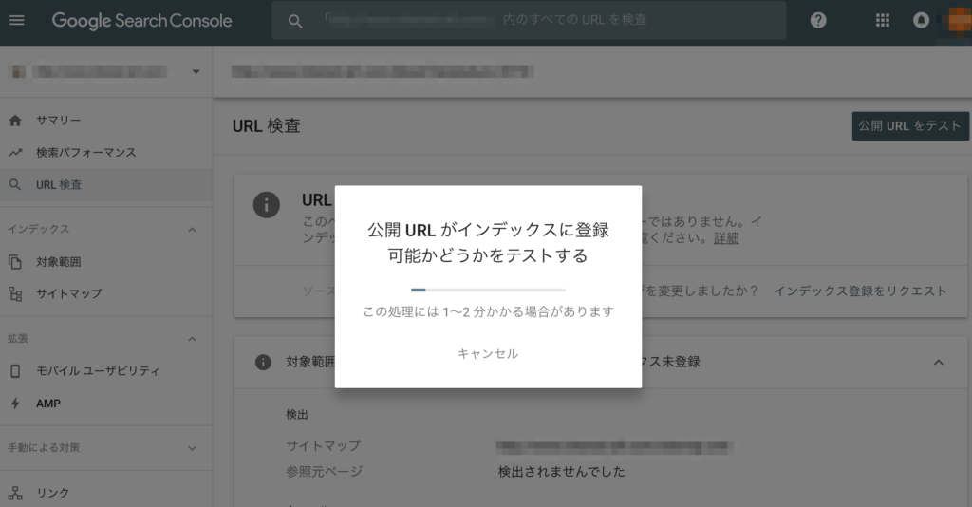
Task: Click the pages icon beside 対象範囲
Action: pos(15,261)
